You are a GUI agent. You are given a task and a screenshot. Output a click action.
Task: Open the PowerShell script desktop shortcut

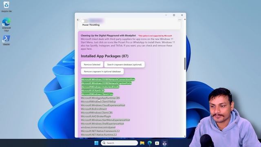pyautogui.click(x=7, y=40)
